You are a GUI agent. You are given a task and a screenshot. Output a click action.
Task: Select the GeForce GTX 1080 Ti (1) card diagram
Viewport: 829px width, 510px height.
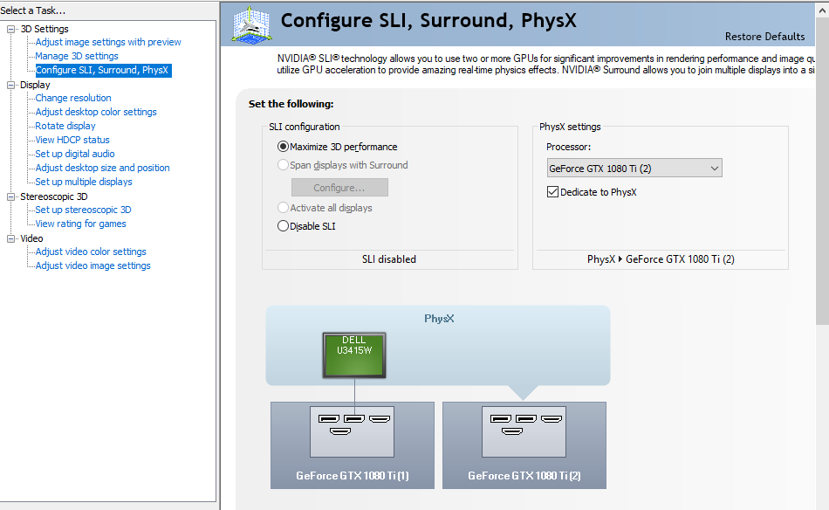click(353, 445)
